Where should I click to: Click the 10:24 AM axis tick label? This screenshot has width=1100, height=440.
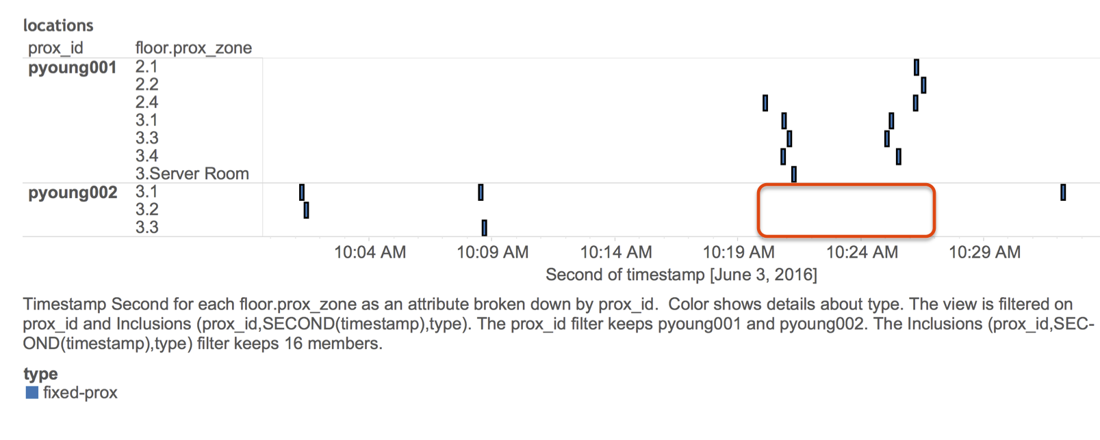tap(862, 252)
